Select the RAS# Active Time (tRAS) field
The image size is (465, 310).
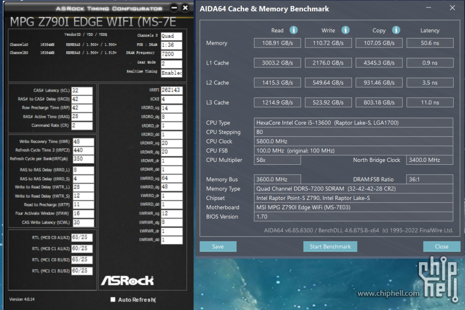pos(82,117)
